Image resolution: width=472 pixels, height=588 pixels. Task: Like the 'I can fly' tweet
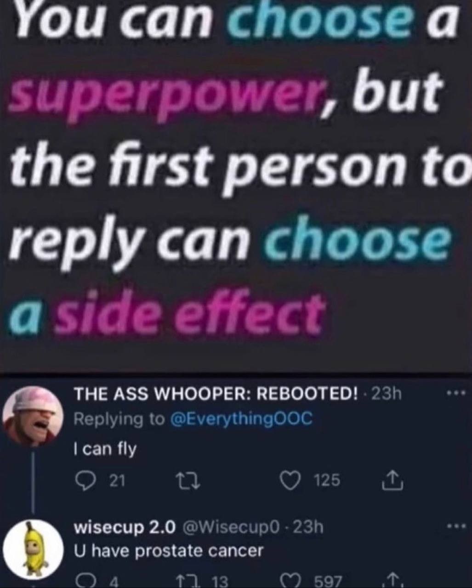coord(290,481)
